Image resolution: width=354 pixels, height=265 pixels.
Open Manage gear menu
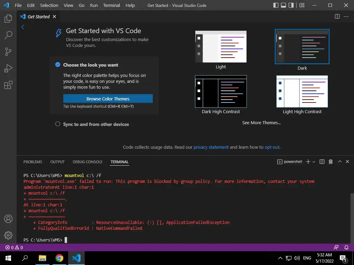[8, 235]
